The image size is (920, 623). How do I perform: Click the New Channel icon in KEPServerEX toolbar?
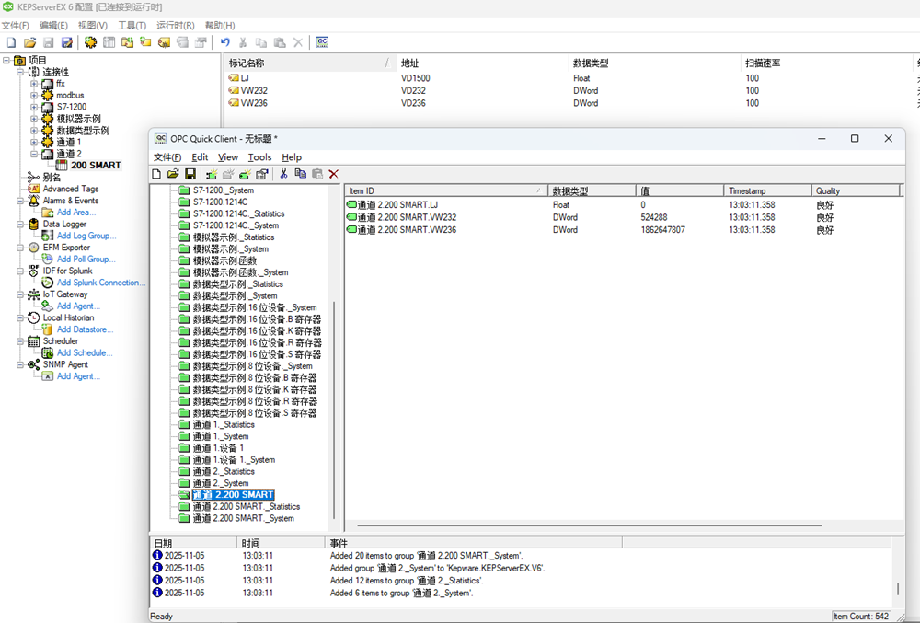(x=91, y=42)
